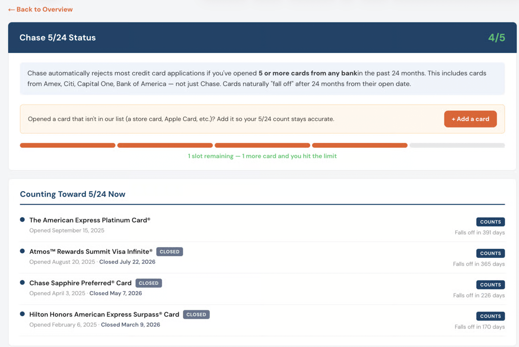
Task: Click the Falls off in 391 days text
Action: [480, 232]
